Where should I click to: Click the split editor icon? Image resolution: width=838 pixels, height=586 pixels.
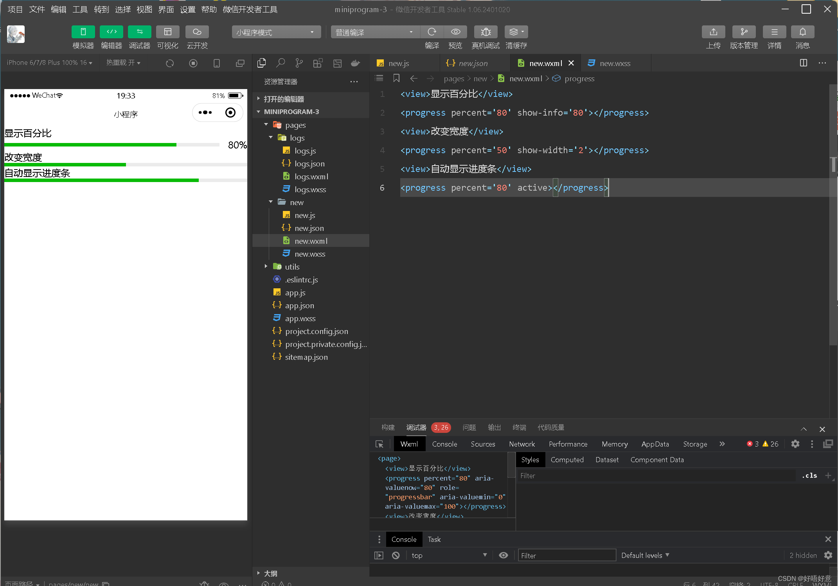point(803,63)
